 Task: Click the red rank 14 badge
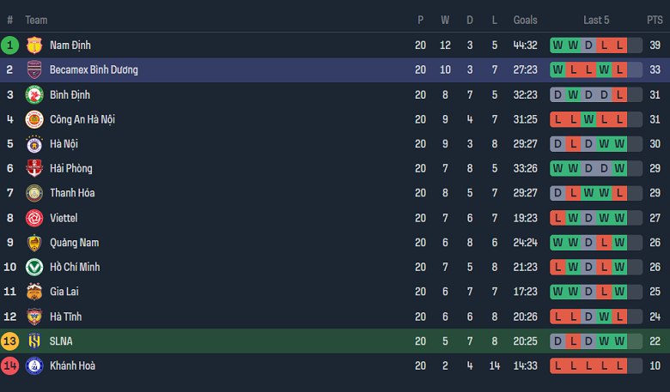[10, 366]
